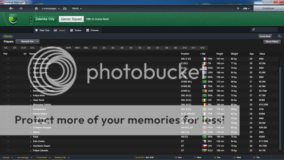This screenshot has height=160, width=284.
Task: Click the player list vertical scrollbar
Action: (280, 83)
